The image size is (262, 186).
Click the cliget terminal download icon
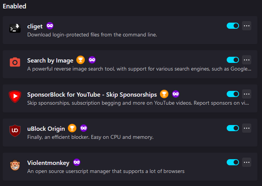click(15, 28)
